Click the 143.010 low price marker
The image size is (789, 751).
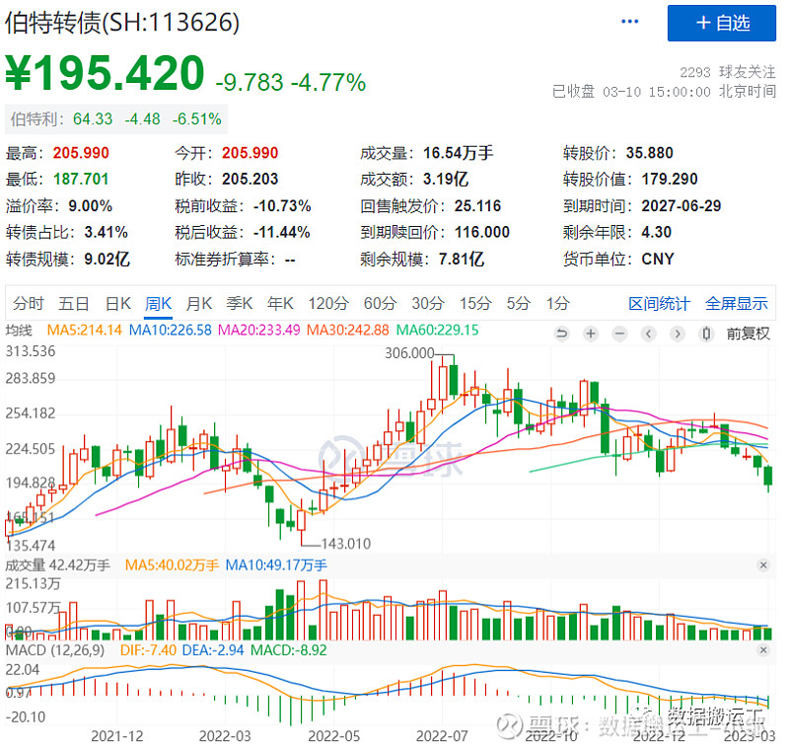(346, 544)
